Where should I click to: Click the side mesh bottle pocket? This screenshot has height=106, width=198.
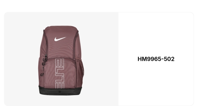tap(82, 68)
